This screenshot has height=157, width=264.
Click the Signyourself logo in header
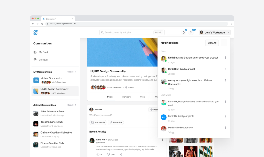point(36,32)
